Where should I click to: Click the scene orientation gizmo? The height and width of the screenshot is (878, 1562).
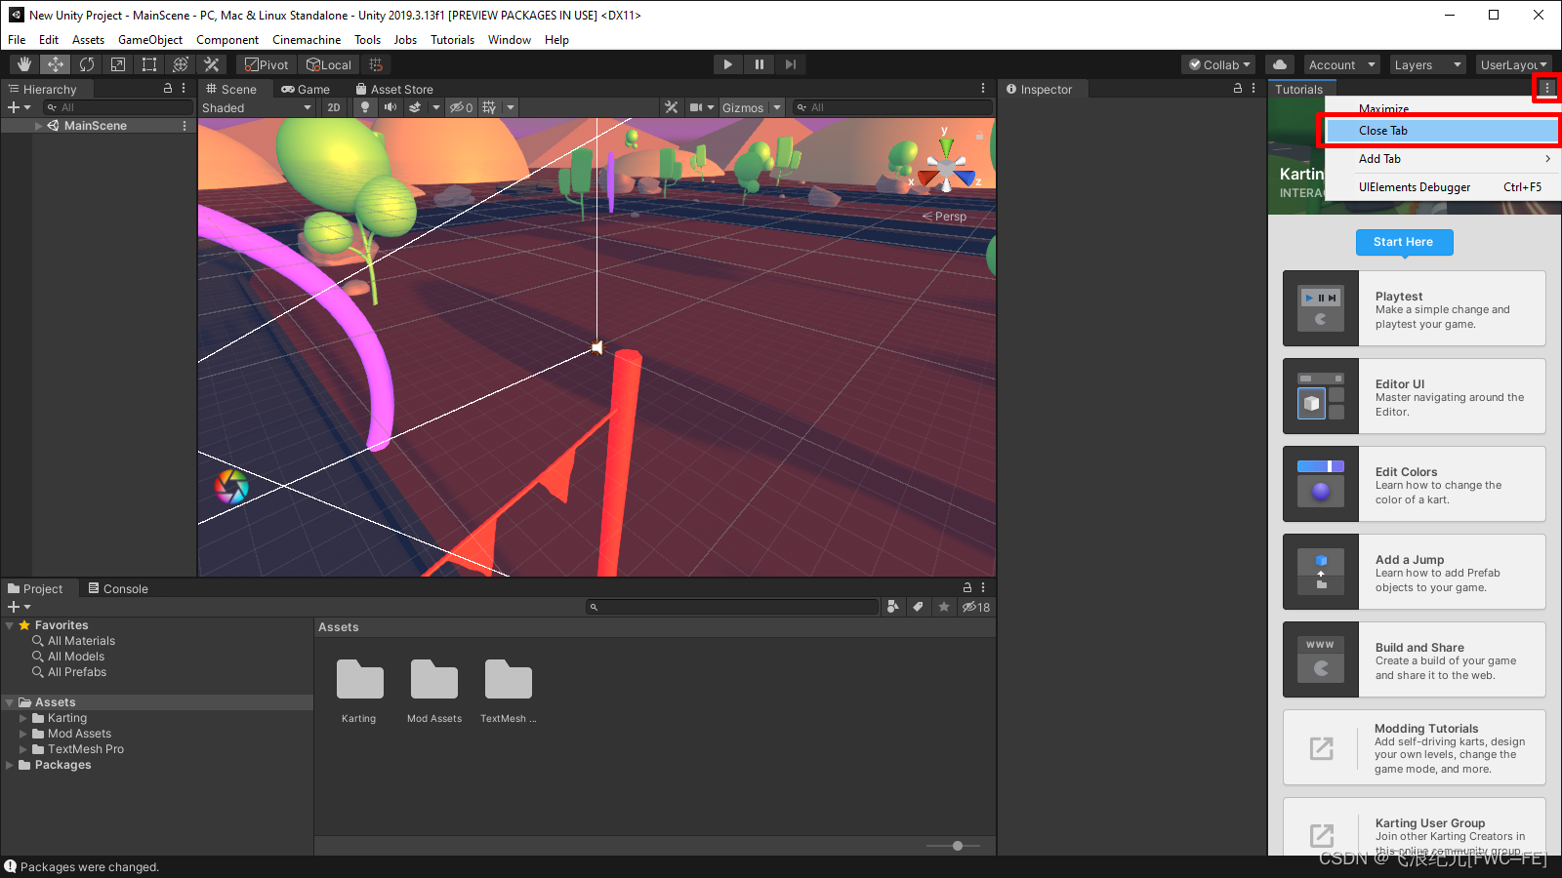(945, 166)
